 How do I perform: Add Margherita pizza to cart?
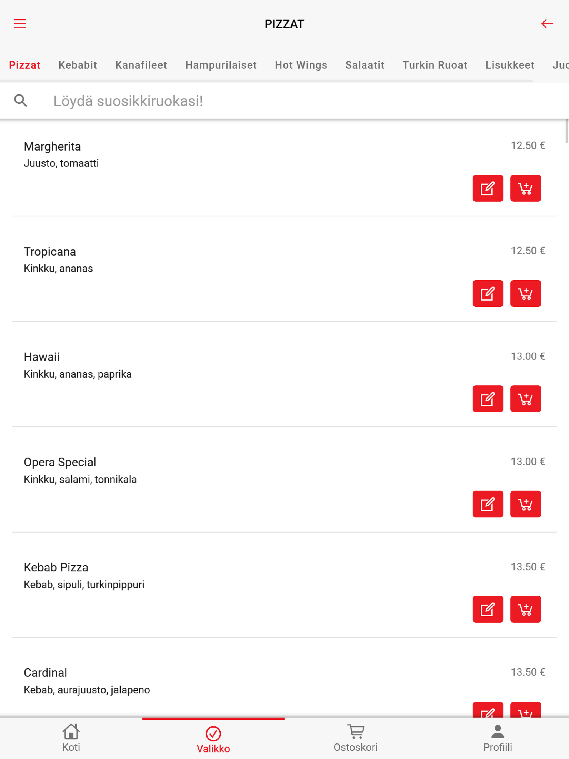click(525, 188)
